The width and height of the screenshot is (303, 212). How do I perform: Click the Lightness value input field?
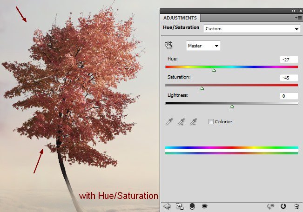pyautogui.click(x=289, y=96)
